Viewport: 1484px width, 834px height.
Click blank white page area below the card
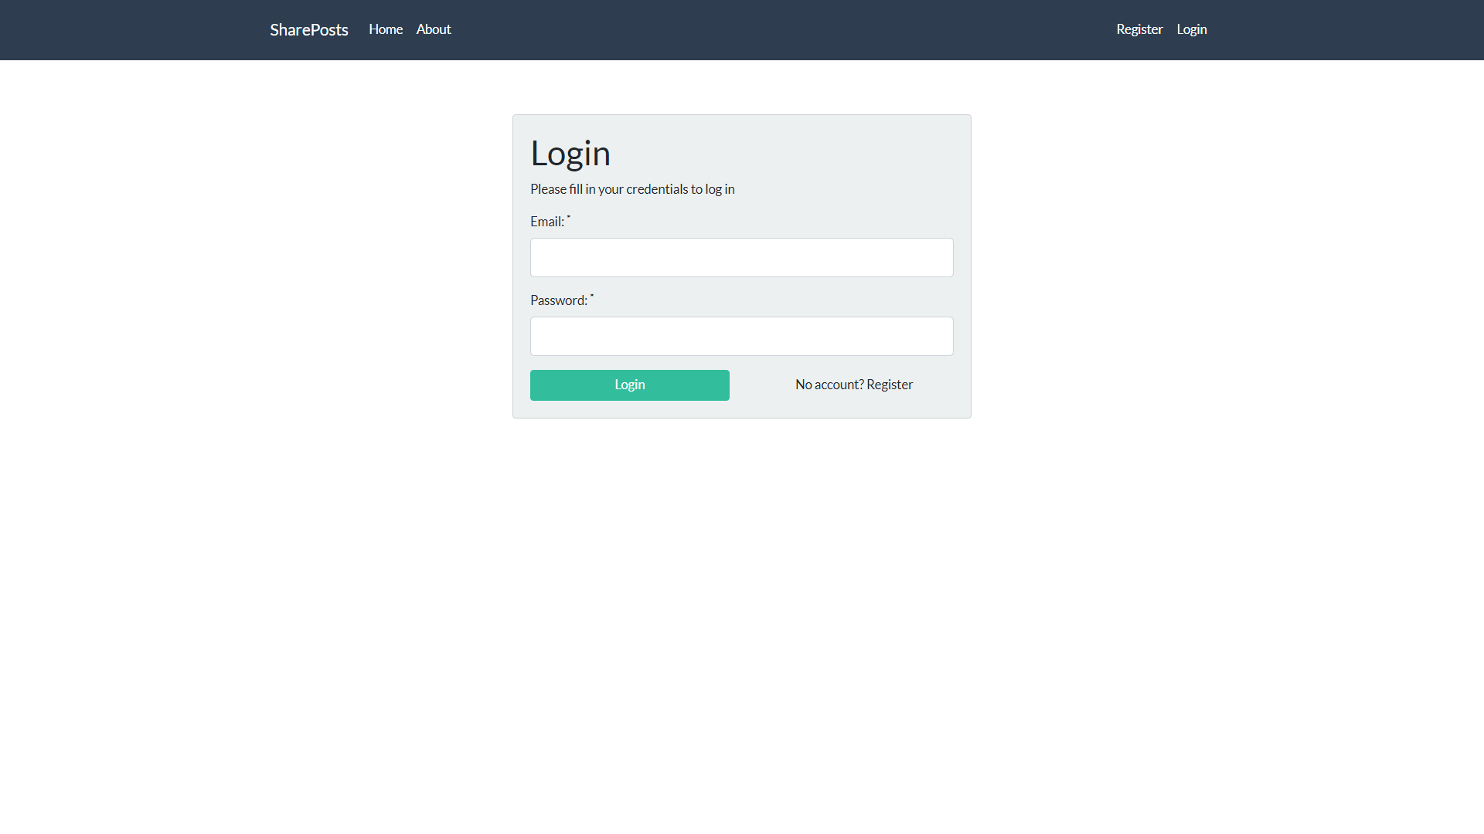tap(742, 618)
